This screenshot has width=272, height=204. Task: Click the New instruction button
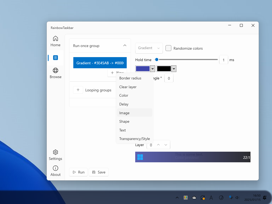click(x=117, y=73)
